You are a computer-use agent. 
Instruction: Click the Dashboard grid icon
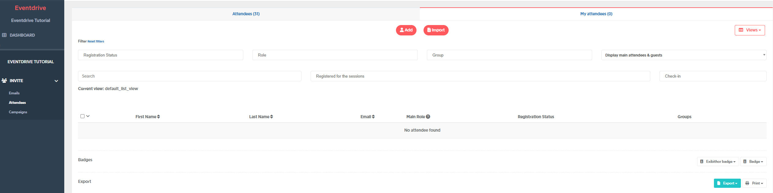pos(4,35)
